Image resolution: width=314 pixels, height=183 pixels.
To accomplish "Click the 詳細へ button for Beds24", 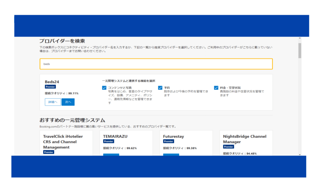I will click(x=53, y=102).
